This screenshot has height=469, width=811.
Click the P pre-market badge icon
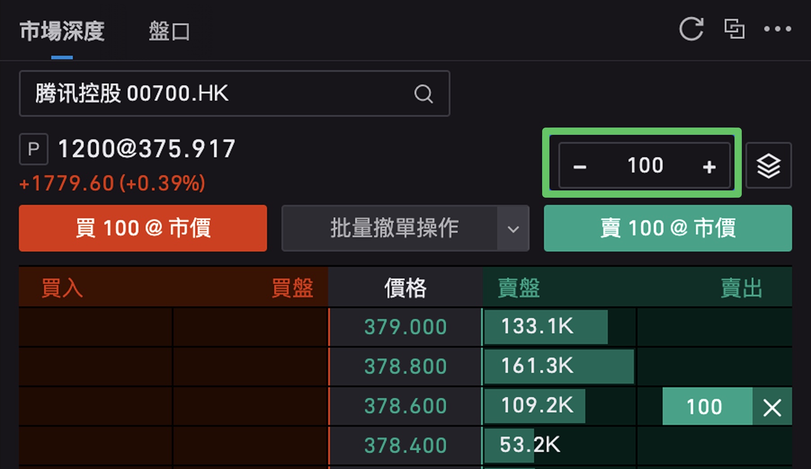(x=33, y=149)
